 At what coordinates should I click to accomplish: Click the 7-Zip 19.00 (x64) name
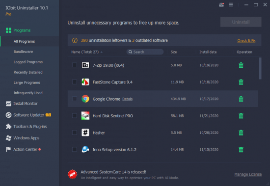click(x=108, y=65)
